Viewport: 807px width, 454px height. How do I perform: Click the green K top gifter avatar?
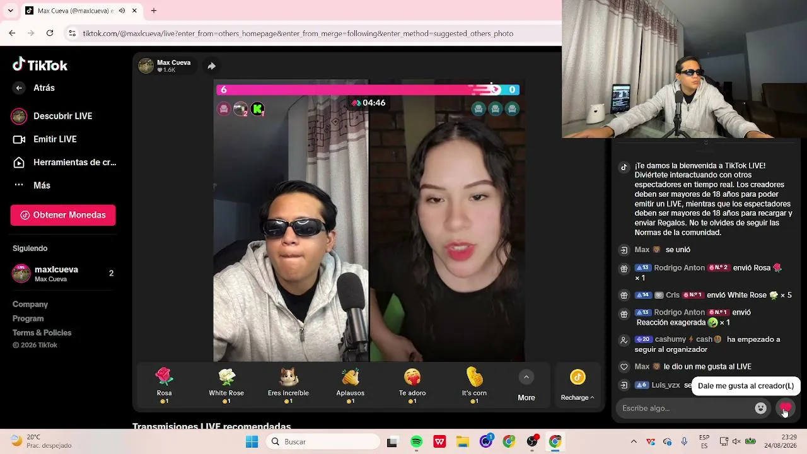pyautogui.click(x=257, y=109)
